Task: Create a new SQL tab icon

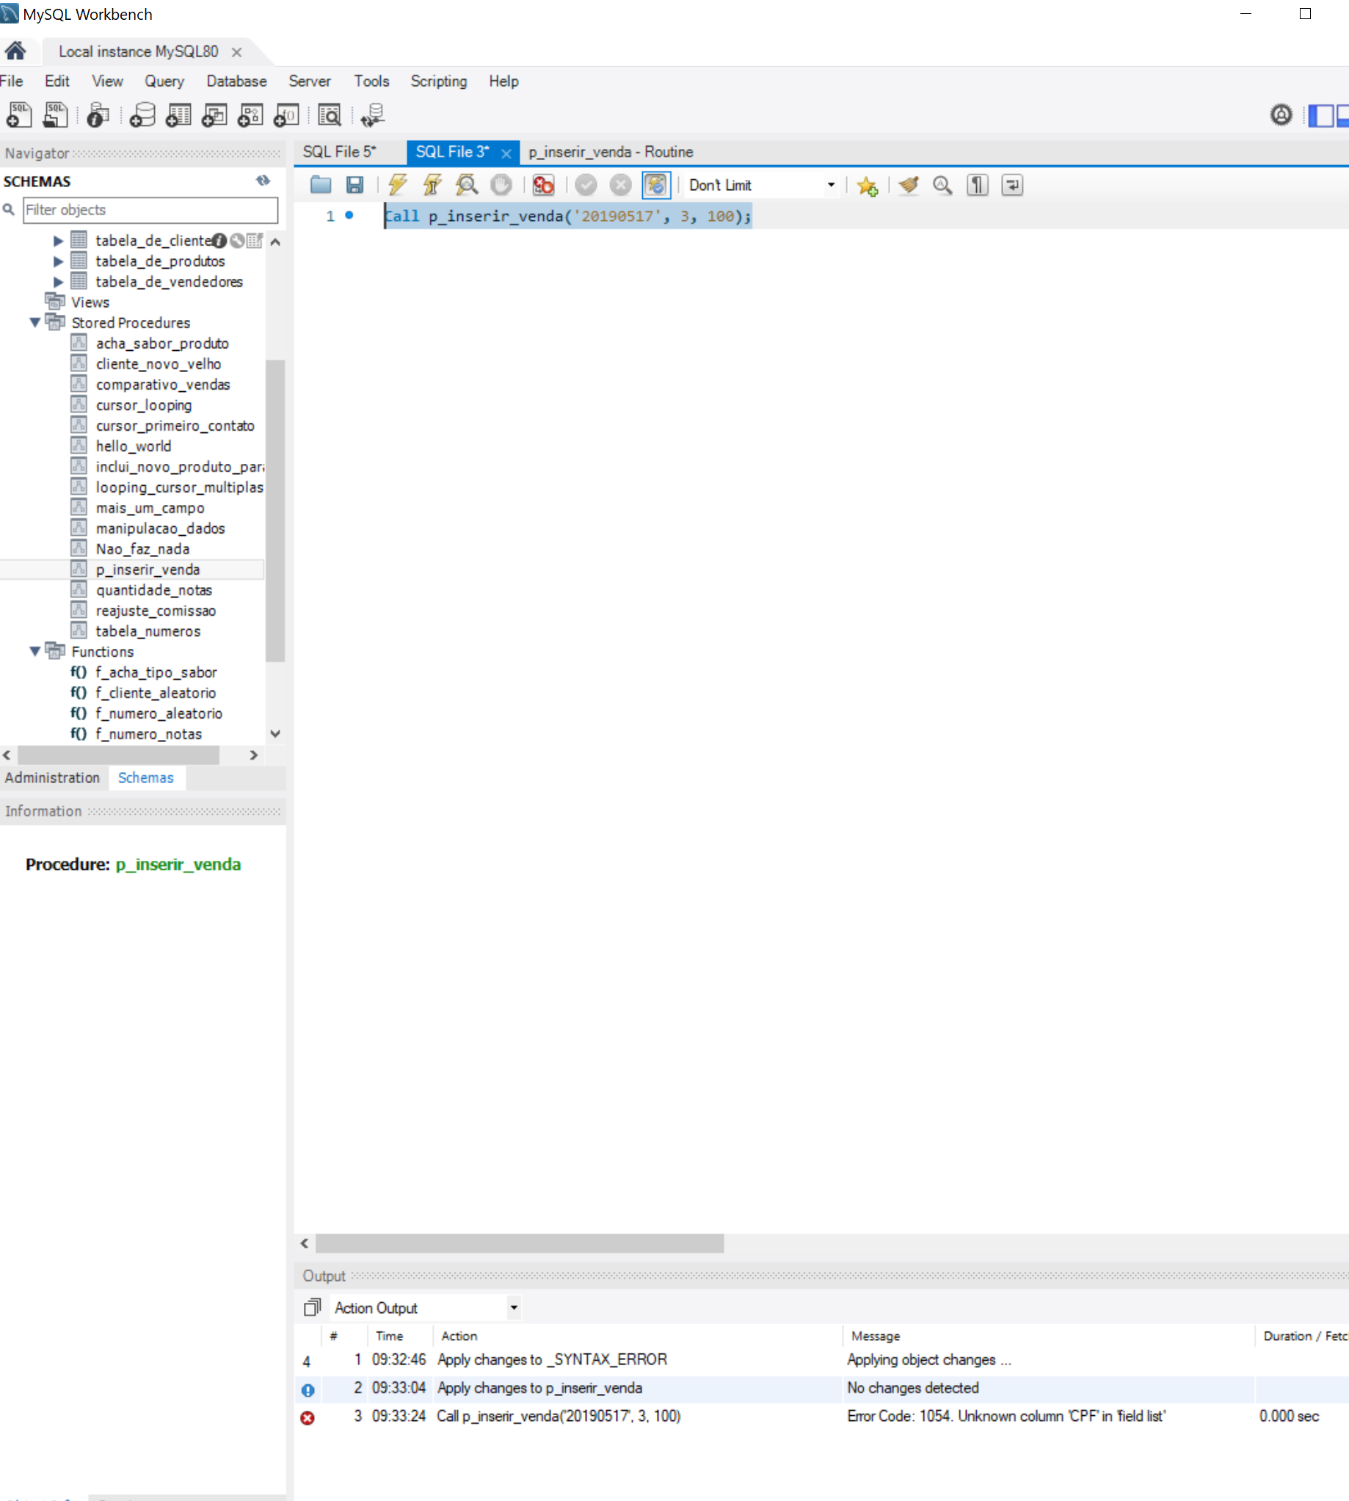Action: pos(18,115)
